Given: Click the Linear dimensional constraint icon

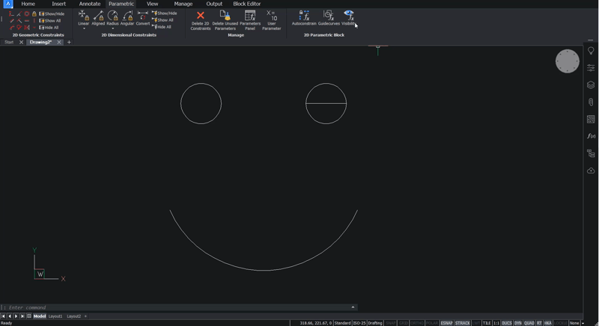Looking at the screenshot, I should tap(84, 16).
